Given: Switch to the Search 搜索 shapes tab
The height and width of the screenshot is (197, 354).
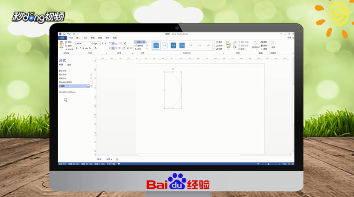Looking at the screenshot, I should pyautogui.click(x=69, y=65).
